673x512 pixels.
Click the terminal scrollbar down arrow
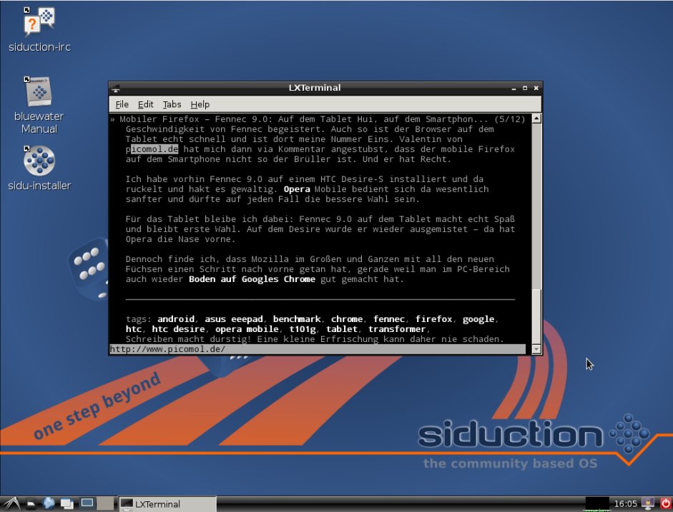click(x=536, y=349)
